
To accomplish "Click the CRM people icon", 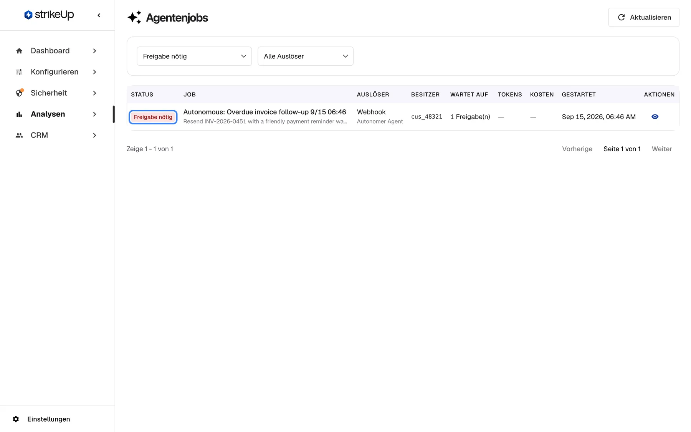I will tap(19, 136).
